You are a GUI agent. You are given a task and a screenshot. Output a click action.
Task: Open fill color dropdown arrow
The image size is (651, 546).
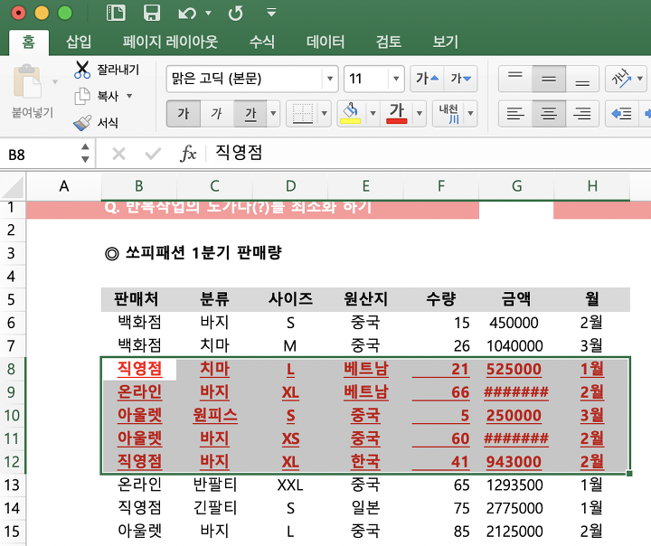[x=373, y=113]
